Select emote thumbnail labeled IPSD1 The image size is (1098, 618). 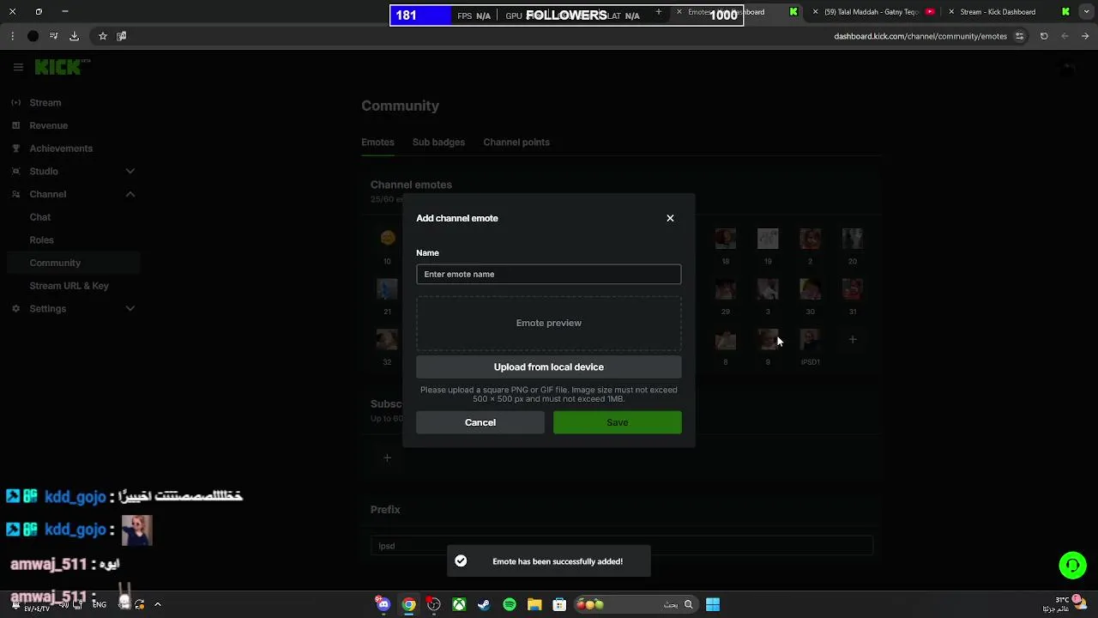pos(810,340)
